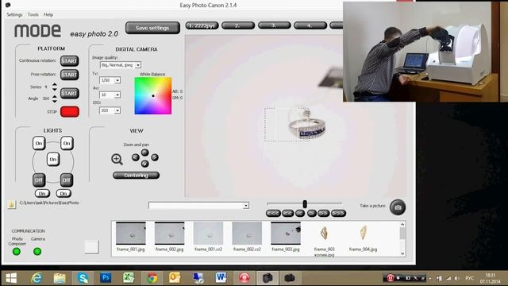
Task: Click the volume icon in system tray
Action: [456, 278]
